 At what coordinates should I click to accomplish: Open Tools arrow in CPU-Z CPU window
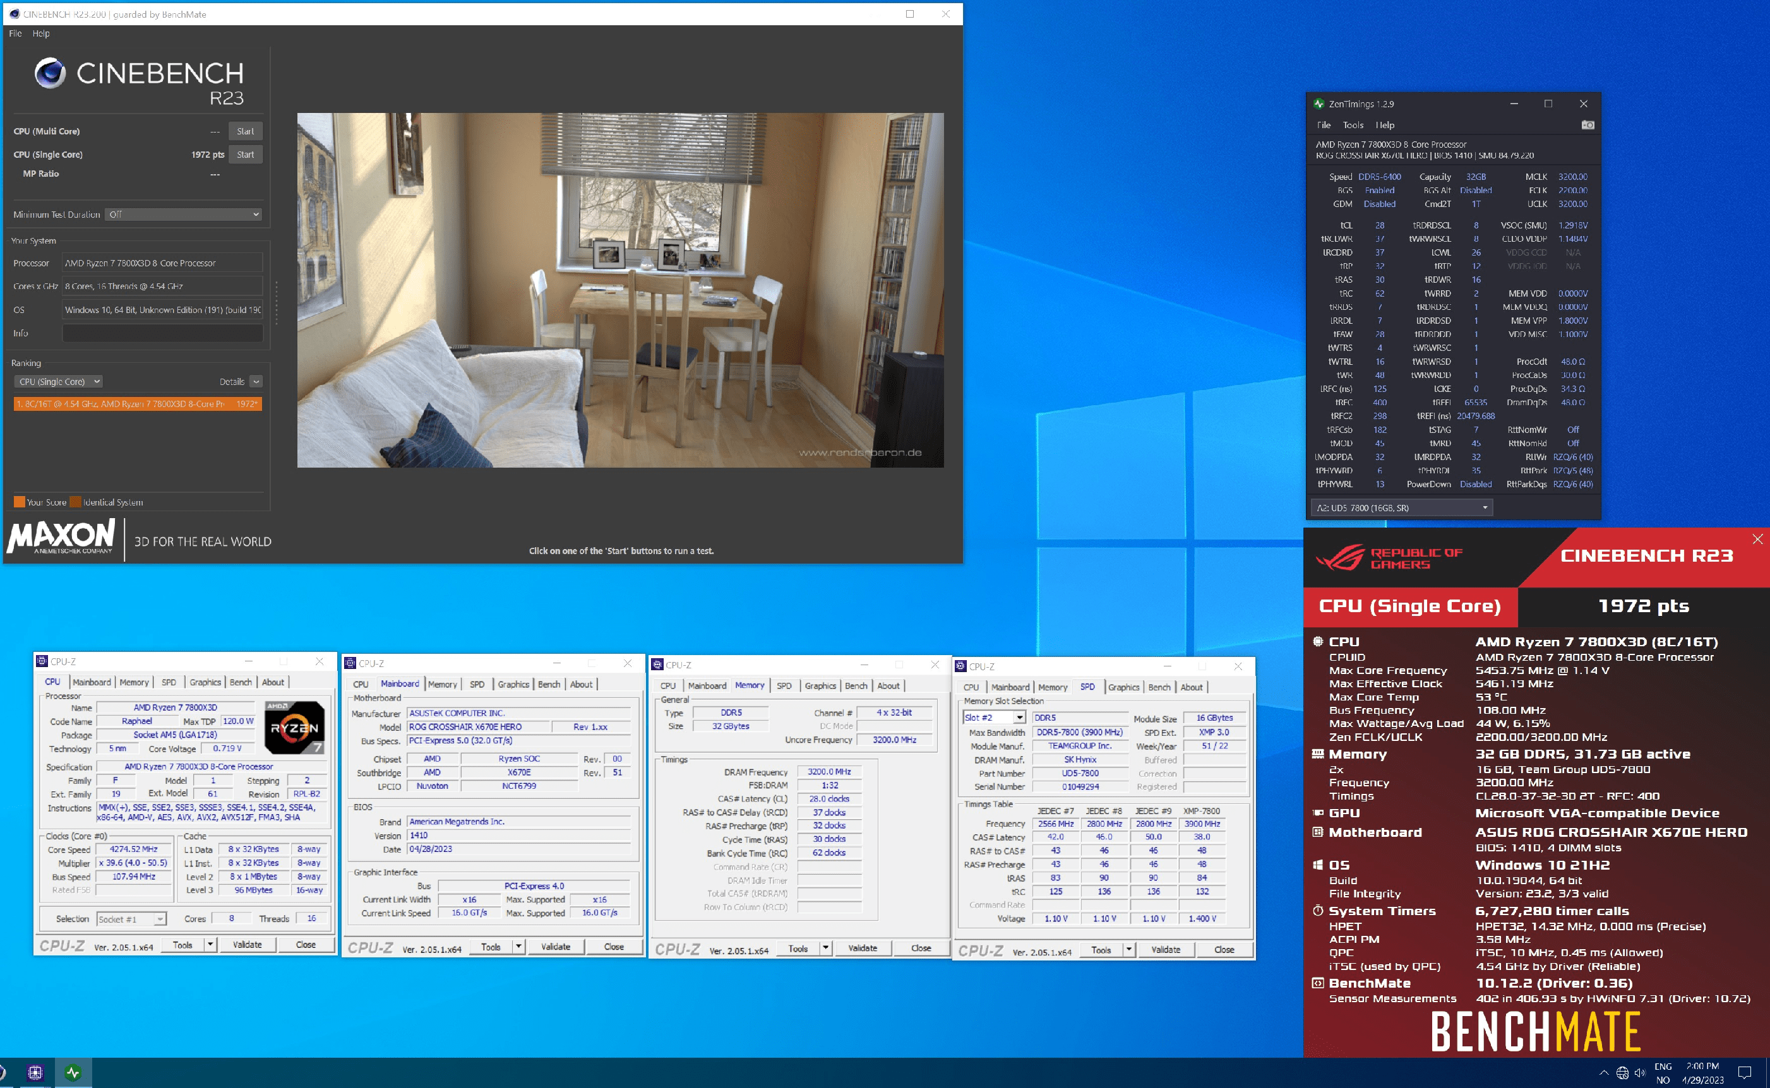click(x=210, y=944)
